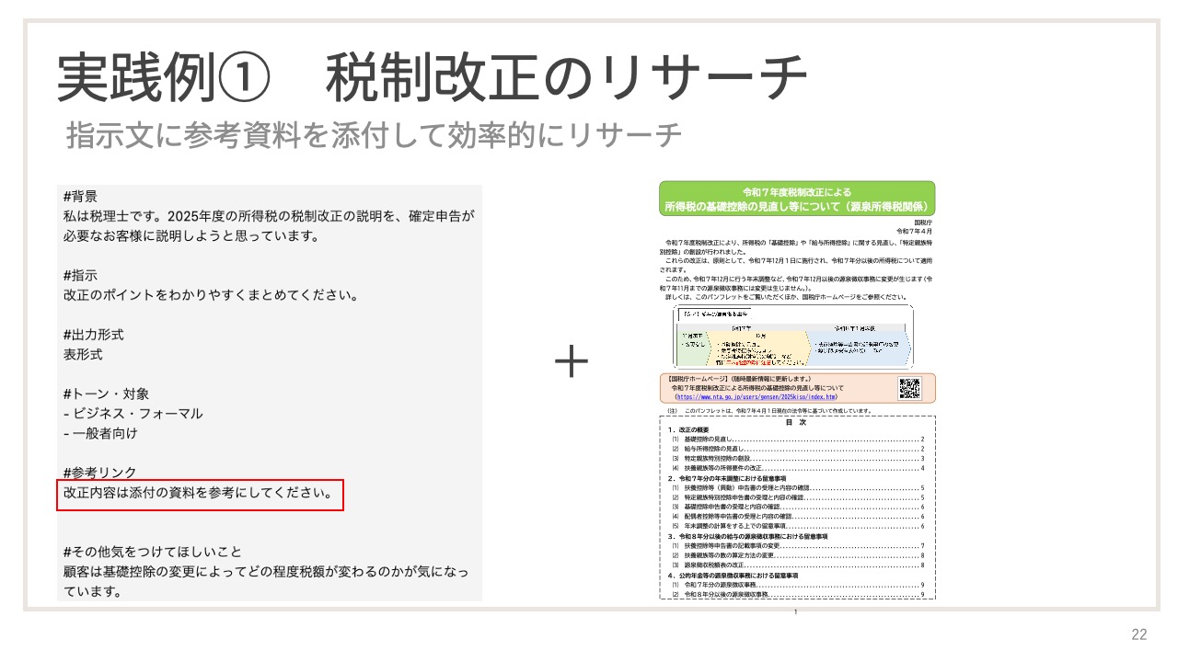Image resolution: width=1178 pixels, height=662 pixels.
Task: Click the #背景 heading in prompt
Action: [81, 197]
